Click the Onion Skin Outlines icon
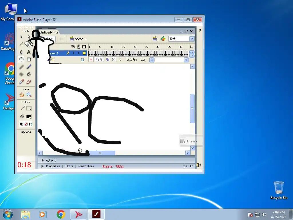The height and width of the screenshot is (220, 293). [102, 60]
